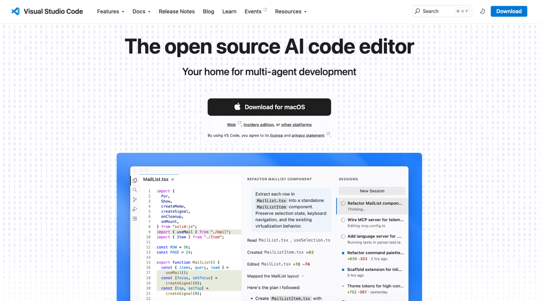This screenshot has height=301, width=540.
Task: Go to Release Notes
Action: click(x=177, y=11)
